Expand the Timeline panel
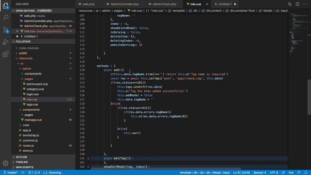311x175 pixels. (21, 162)
